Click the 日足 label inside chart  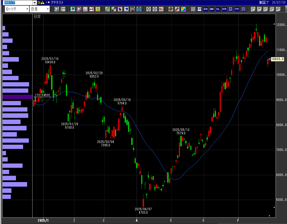coord(37,16)
